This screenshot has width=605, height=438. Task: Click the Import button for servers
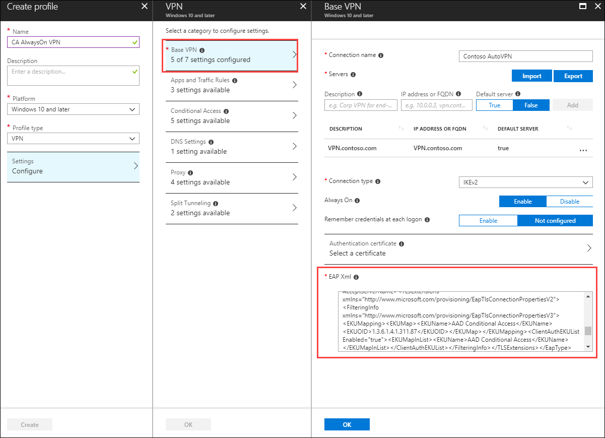pos(531,76)
